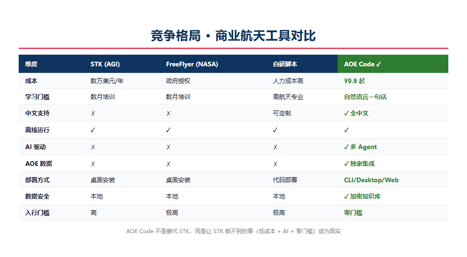This screenshot has width=467, height=257.
Task: Select the 自研脚本 column header
Action: pyautogui.click(x=285, y=64)
